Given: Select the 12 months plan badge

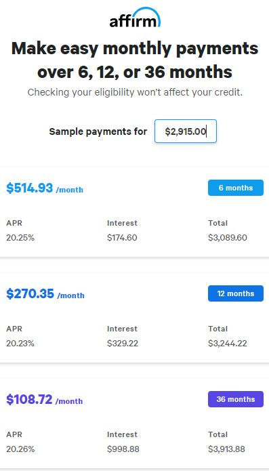Looking at the screenshot, I should tap(236, 293).
